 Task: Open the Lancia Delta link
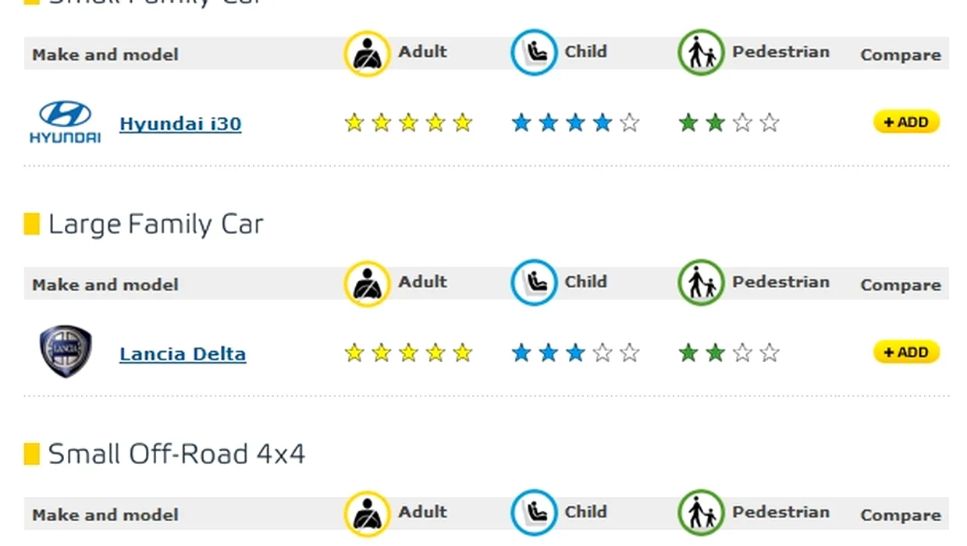[x=183, y=353]
